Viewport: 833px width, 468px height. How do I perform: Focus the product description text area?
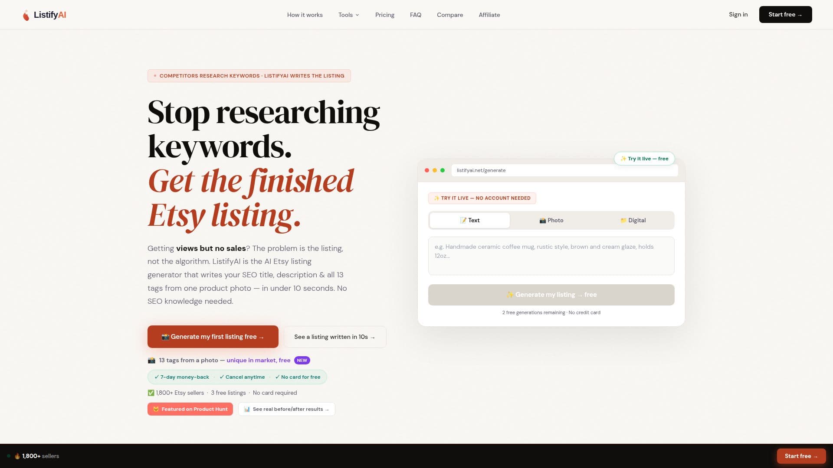click(551, 256)
